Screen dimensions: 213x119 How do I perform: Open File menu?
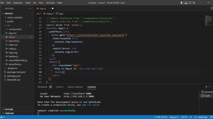pyautogui.click(x=2, y=3)
